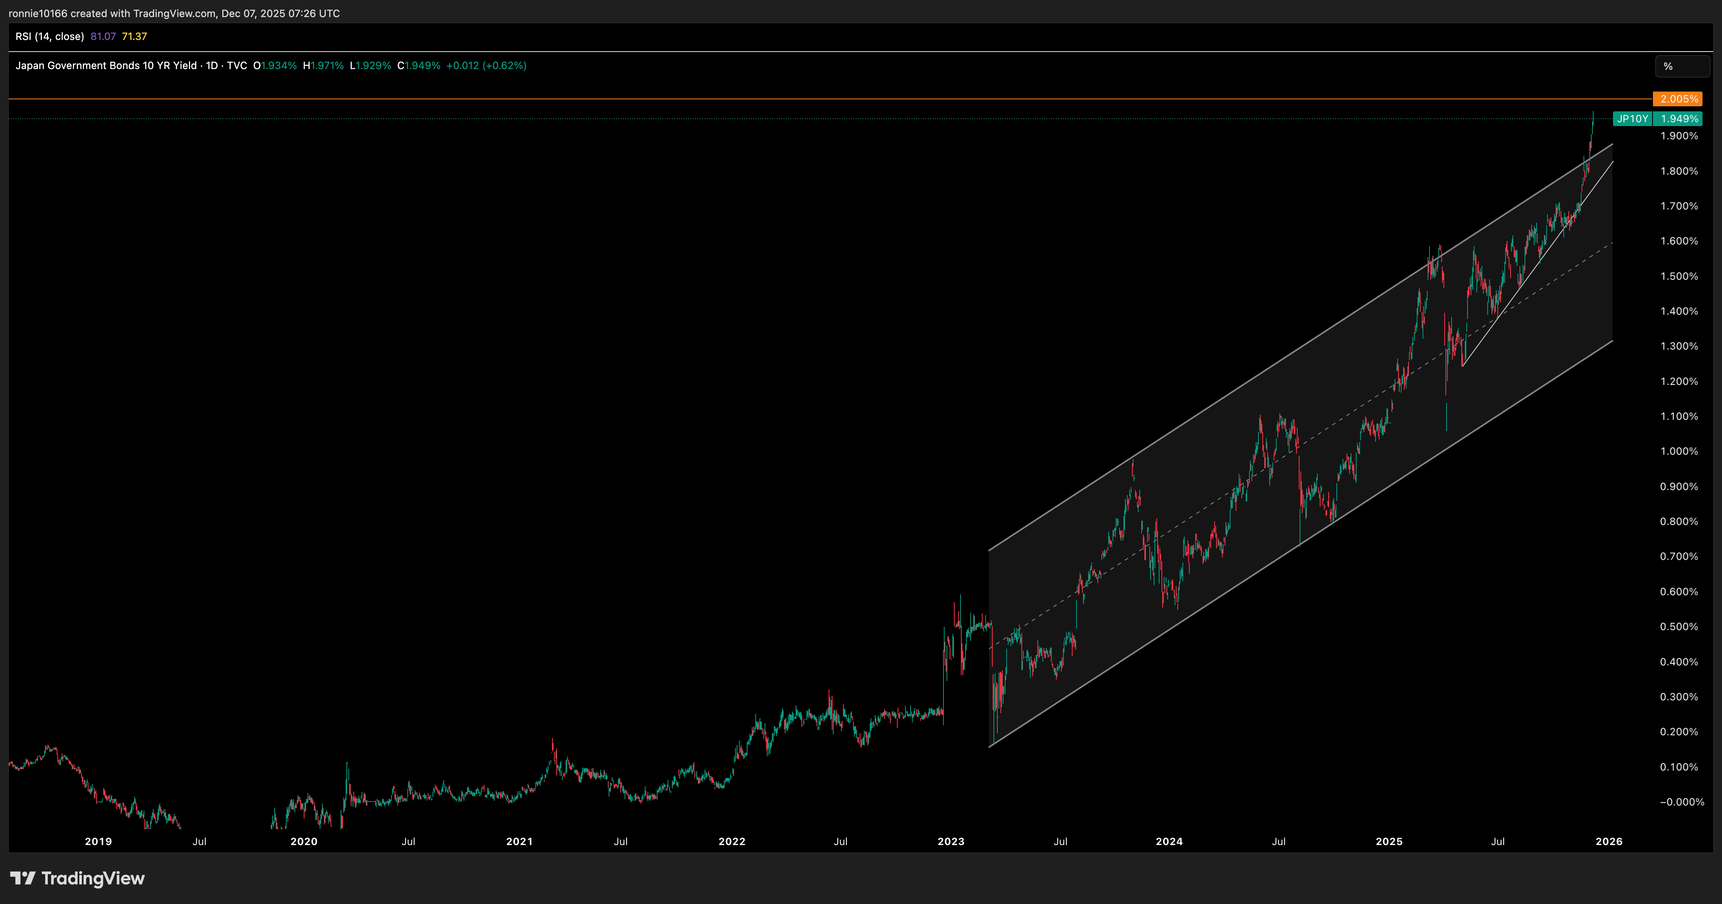Click the TradingView wordmark text

93,878
